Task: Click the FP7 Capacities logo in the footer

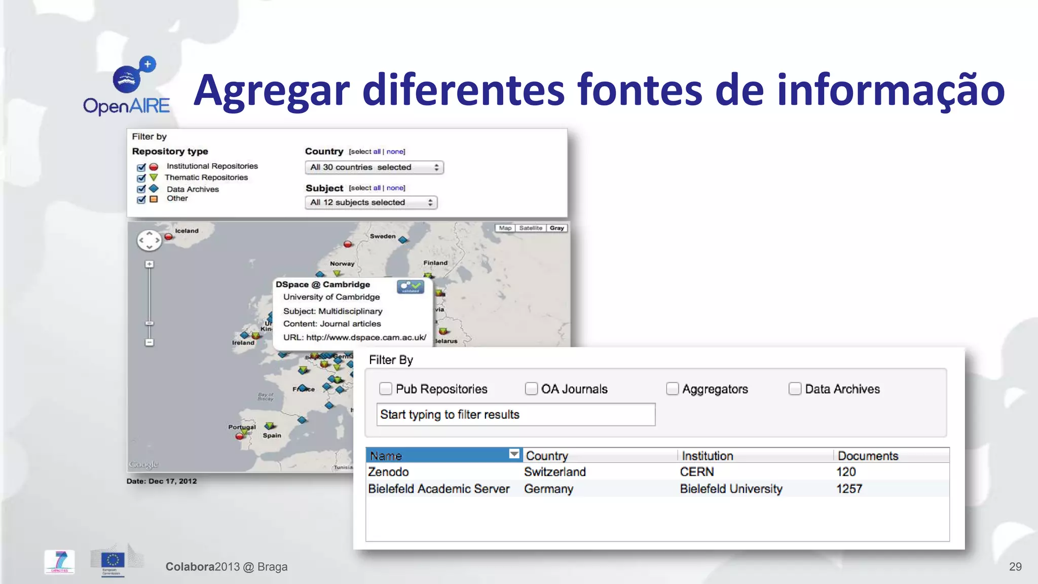Action: [59, 562]
